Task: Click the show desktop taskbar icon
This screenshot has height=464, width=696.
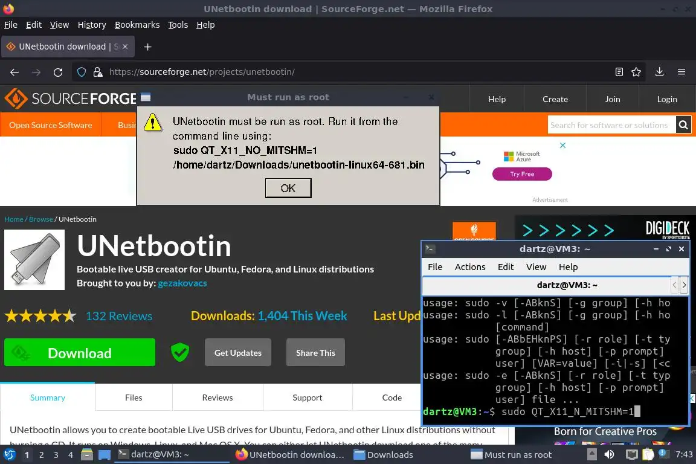Action: tap(105, 454)
